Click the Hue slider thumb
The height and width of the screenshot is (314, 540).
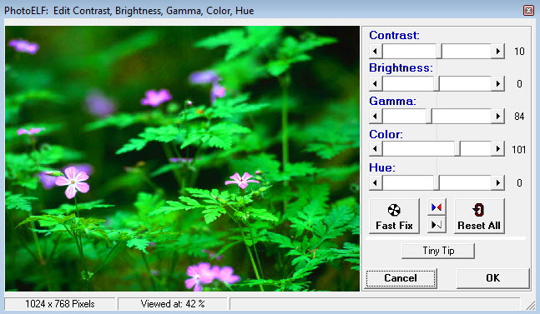pos(437,182)
